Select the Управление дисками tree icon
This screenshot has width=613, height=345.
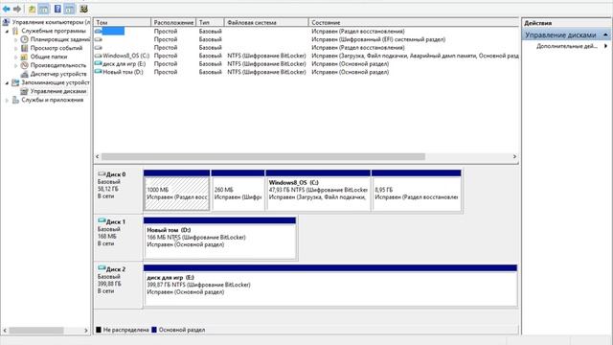[x=24, y=91]
